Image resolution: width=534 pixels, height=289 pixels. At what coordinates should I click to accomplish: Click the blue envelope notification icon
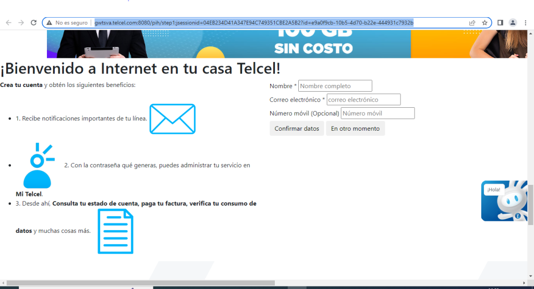pos(173,119)
